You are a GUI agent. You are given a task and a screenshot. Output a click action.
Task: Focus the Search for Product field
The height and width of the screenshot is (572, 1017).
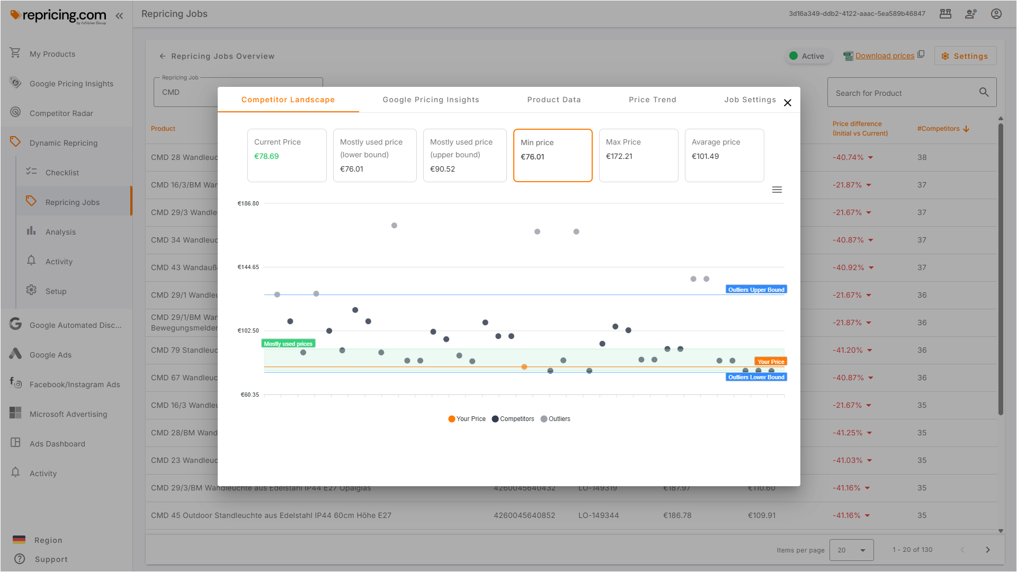pos(912,93)
